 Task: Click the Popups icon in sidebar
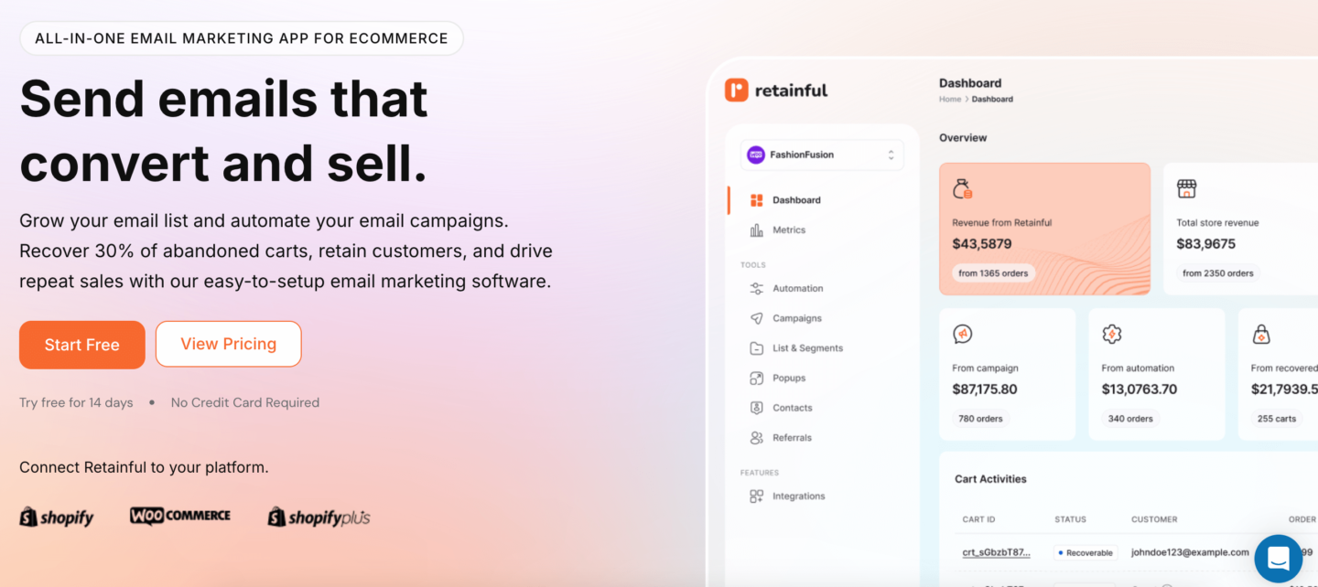756,378
